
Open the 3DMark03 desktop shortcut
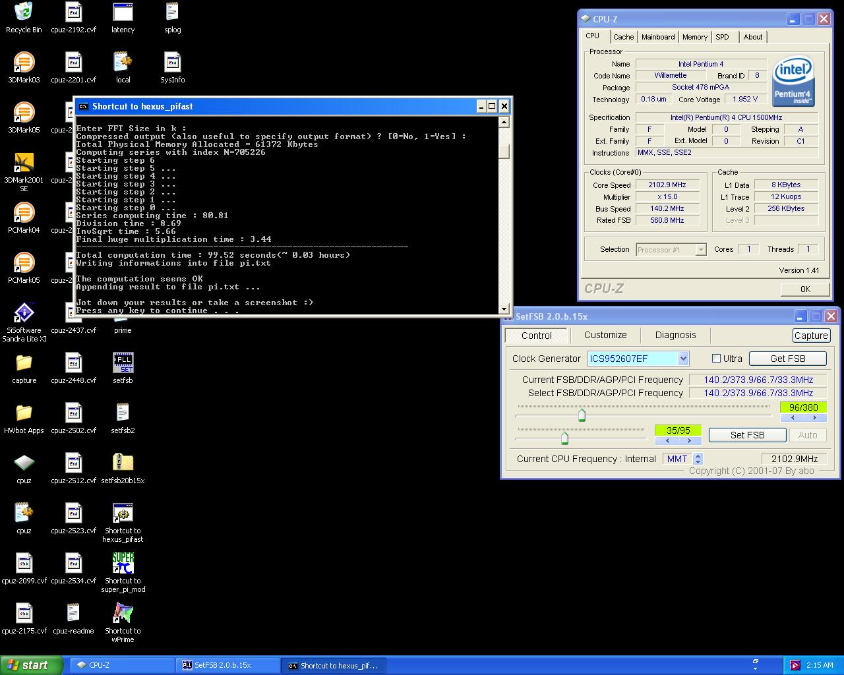[x=24, y=62]
